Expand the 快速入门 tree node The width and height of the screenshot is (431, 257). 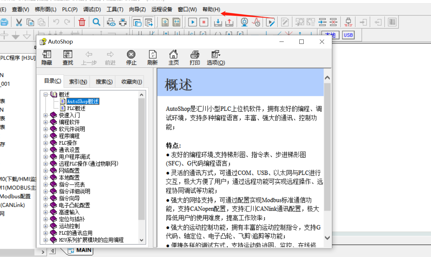coord(46,115)
